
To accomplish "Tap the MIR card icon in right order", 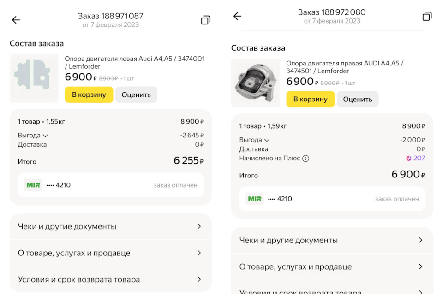I will 254,199.
